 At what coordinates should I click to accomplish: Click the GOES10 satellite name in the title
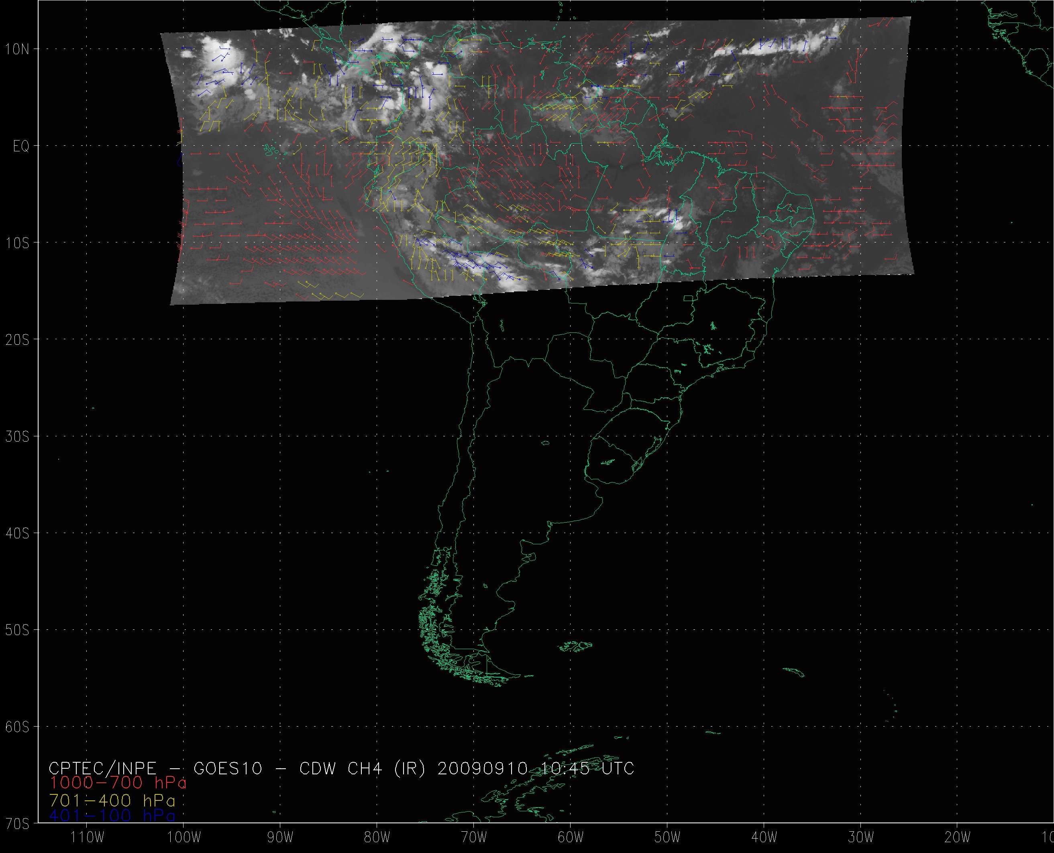pos(228,768)
